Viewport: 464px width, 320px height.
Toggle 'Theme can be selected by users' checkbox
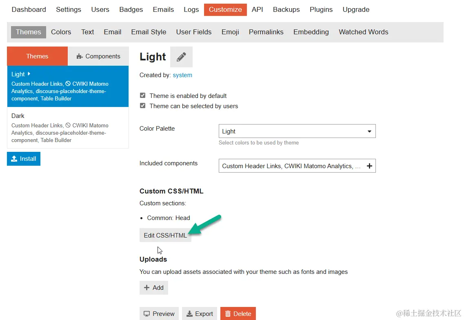[x=143, y=106]
